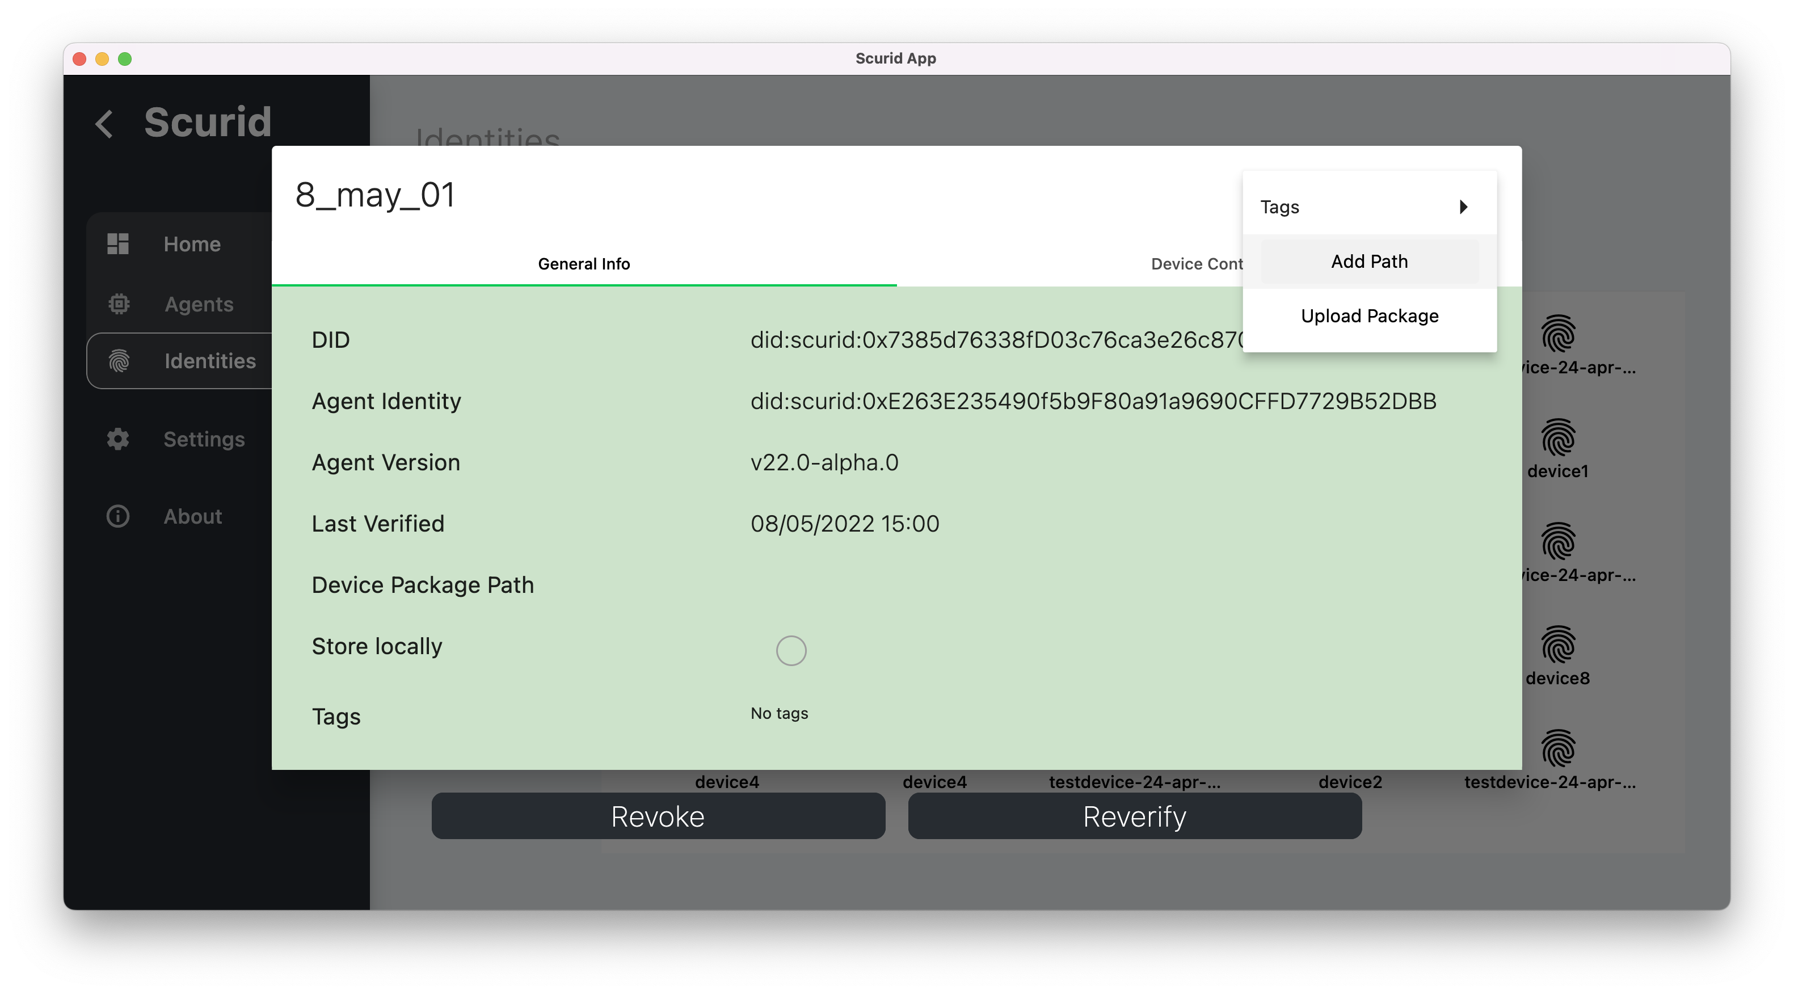Click the Last Verified date 08/05/2022 15:00
Viewport: 1794px width, 994px height.
[x=845, y=523]
